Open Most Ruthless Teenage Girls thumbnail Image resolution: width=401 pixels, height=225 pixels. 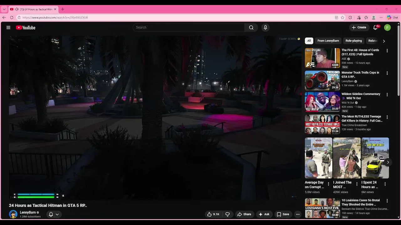[x=322, y=124]
